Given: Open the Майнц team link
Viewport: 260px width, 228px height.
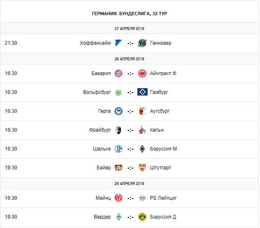Looking at the screenshot, I should coord(103,198).
